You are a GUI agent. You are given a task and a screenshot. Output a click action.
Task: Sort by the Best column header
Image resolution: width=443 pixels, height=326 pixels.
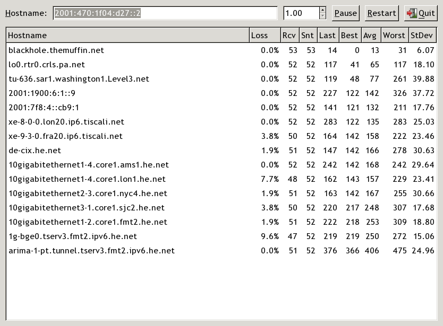coord(350,36)
